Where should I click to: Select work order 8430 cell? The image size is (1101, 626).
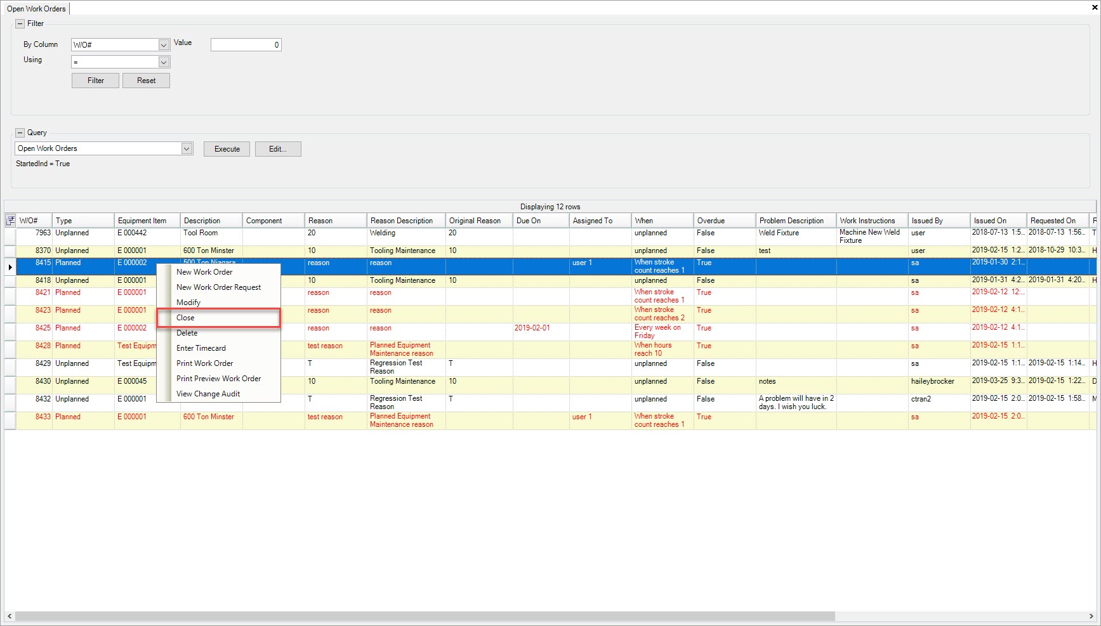click(x=34, y=385)
